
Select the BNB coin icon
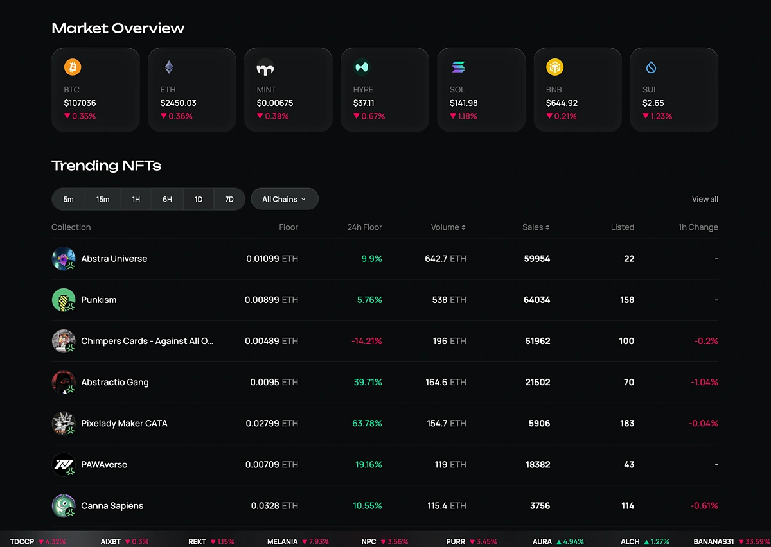coord(554,66)
